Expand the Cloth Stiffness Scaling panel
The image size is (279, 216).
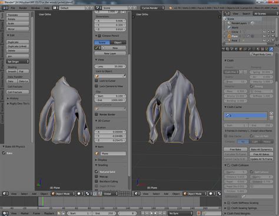(x=225, y=203)
